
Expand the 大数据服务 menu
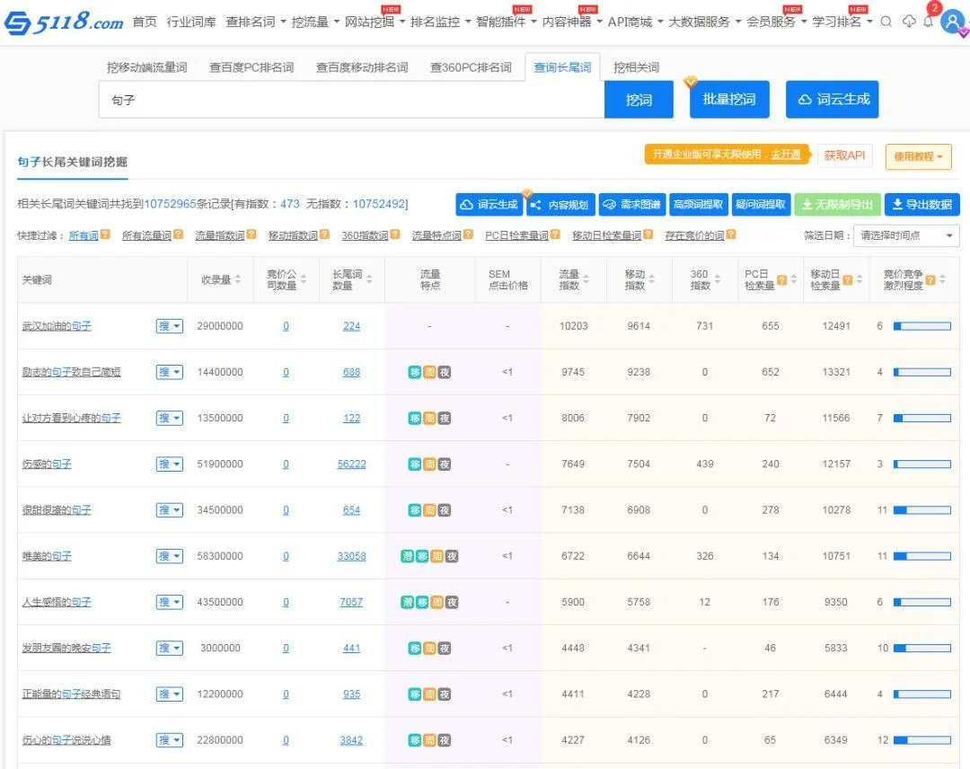click(704, 22)
